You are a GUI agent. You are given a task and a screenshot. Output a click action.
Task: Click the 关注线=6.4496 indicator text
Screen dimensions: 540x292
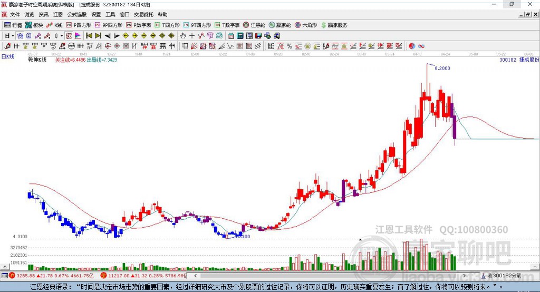point(70,60)
